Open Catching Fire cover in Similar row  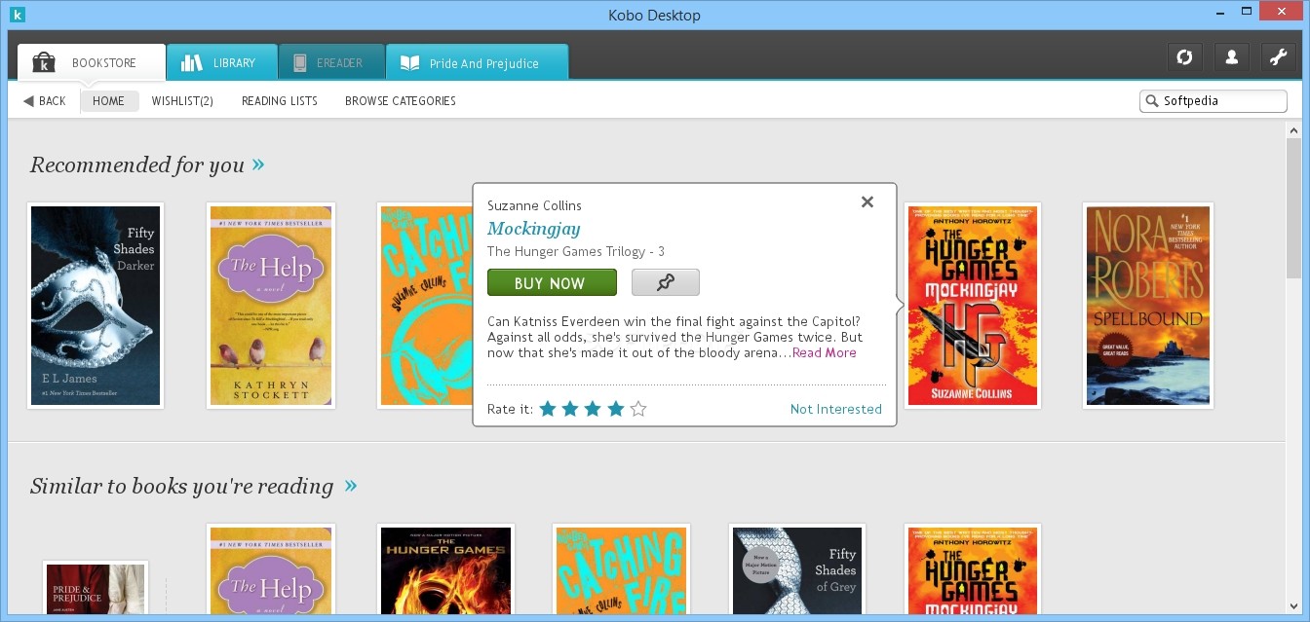coord(621,569)
